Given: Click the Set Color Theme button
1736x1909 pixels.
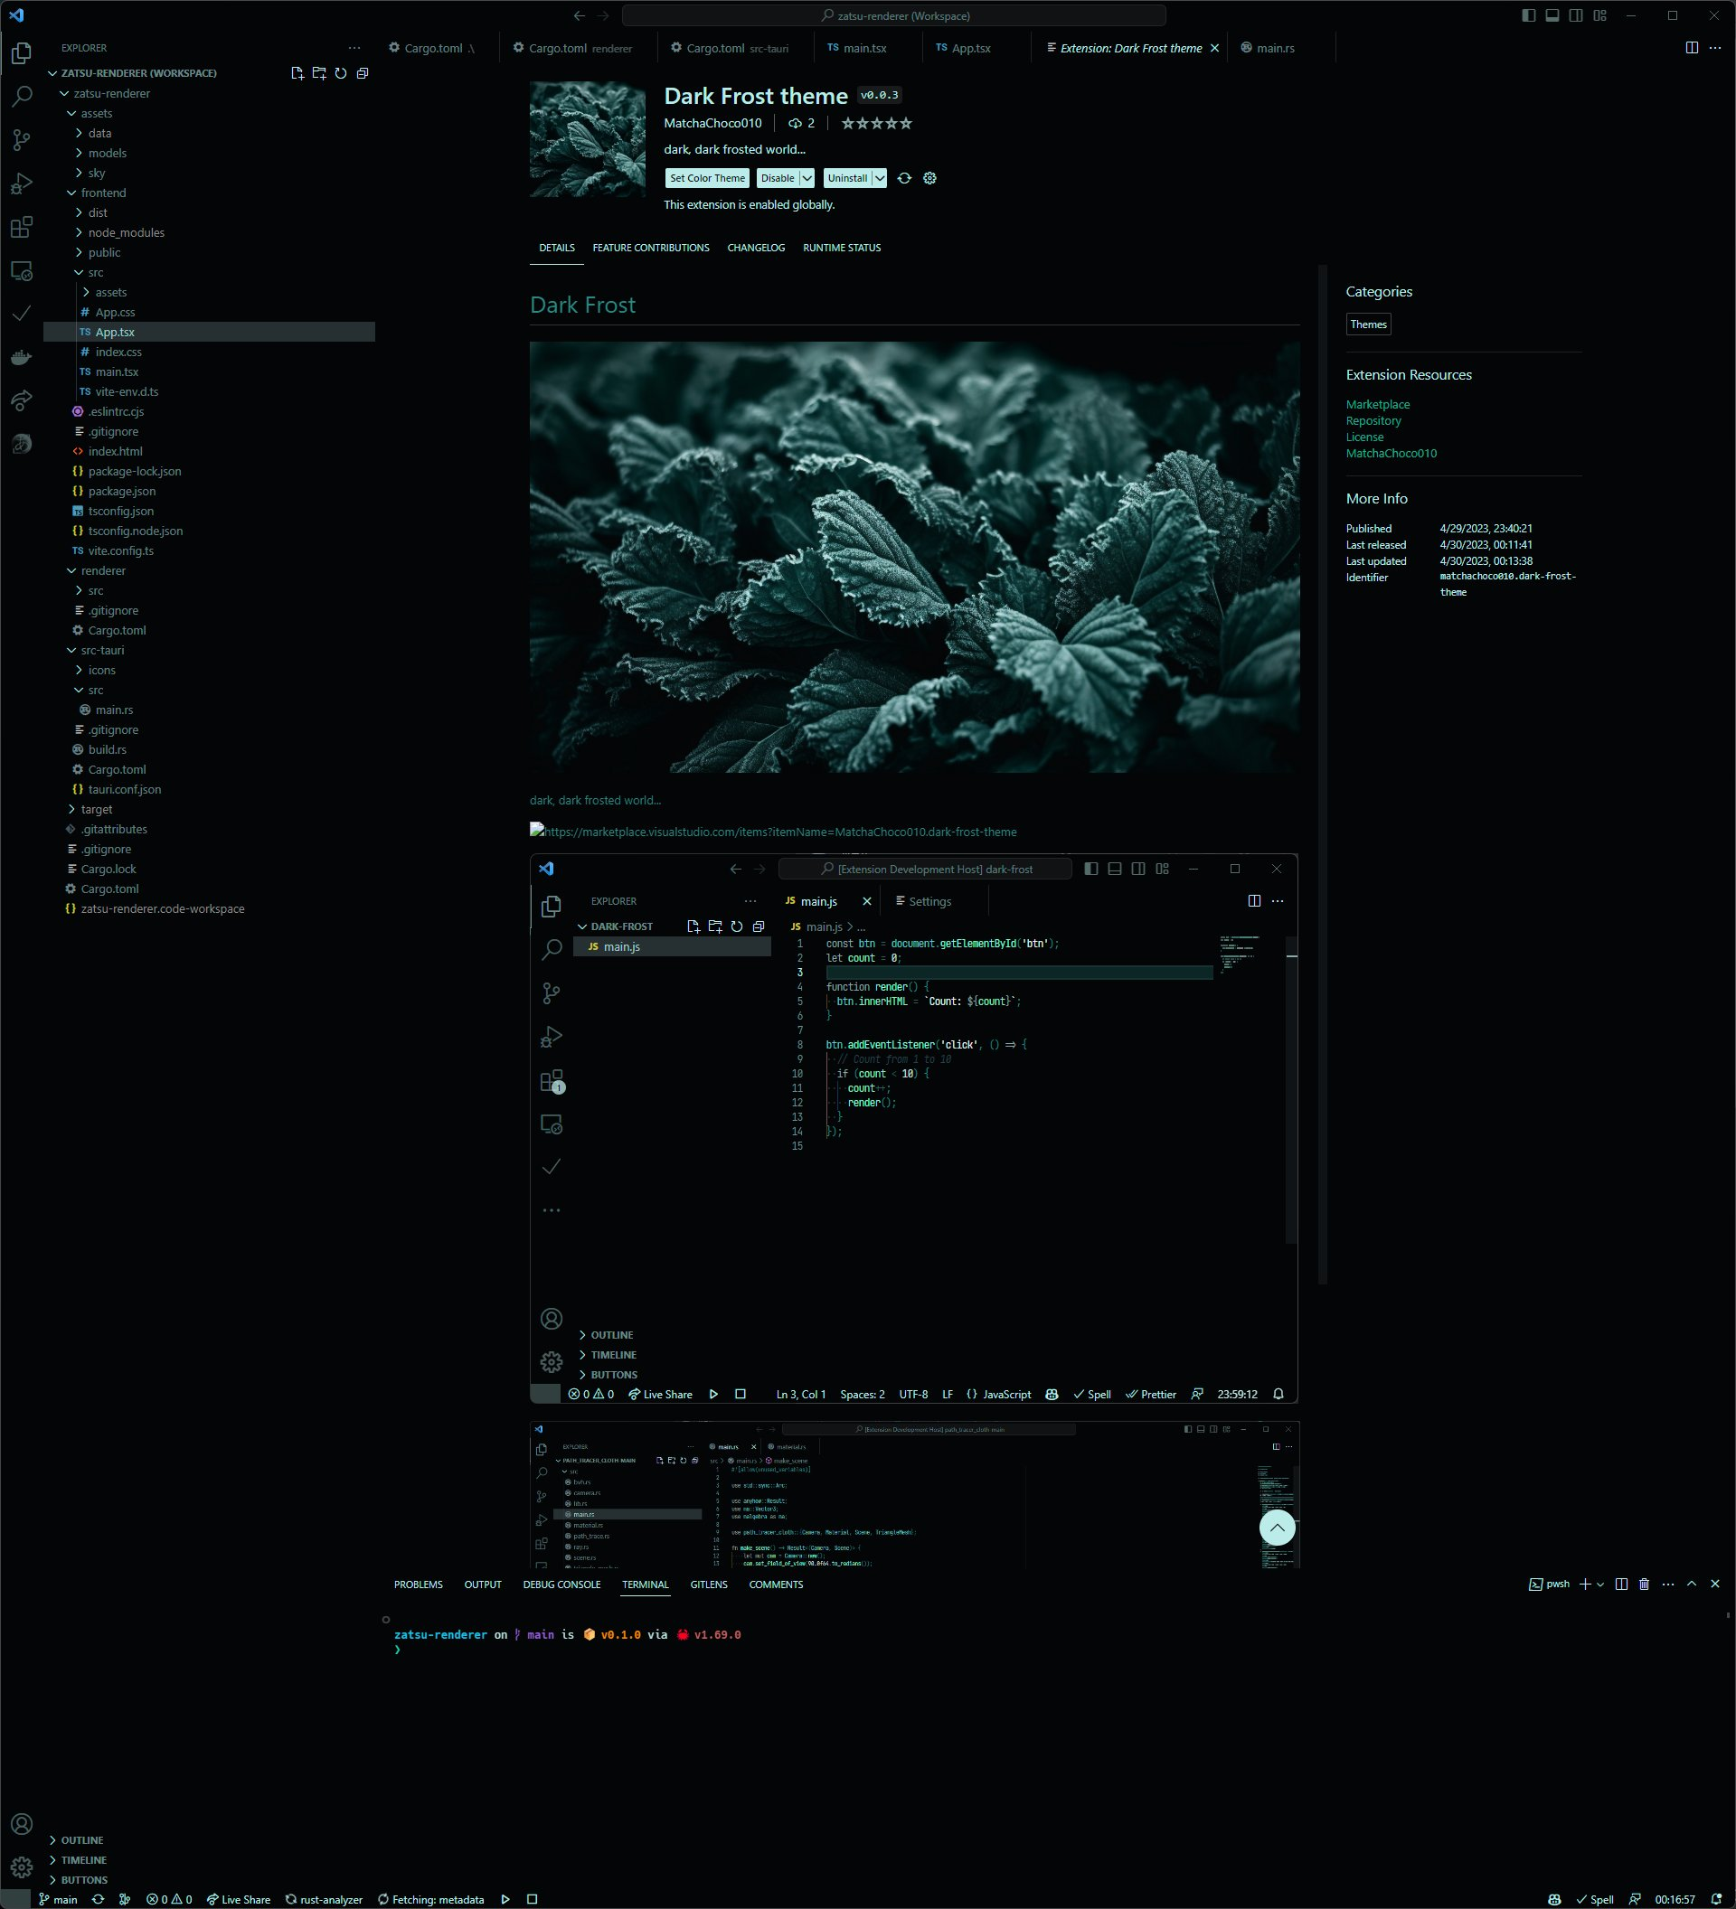Looking at the screenshot, I should click(x=707, y=178).
